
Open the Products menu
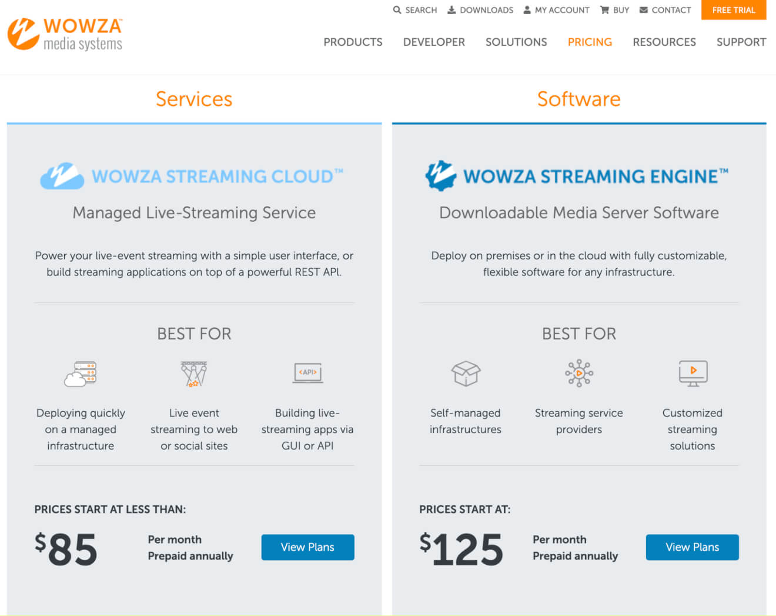coord(353,42)
